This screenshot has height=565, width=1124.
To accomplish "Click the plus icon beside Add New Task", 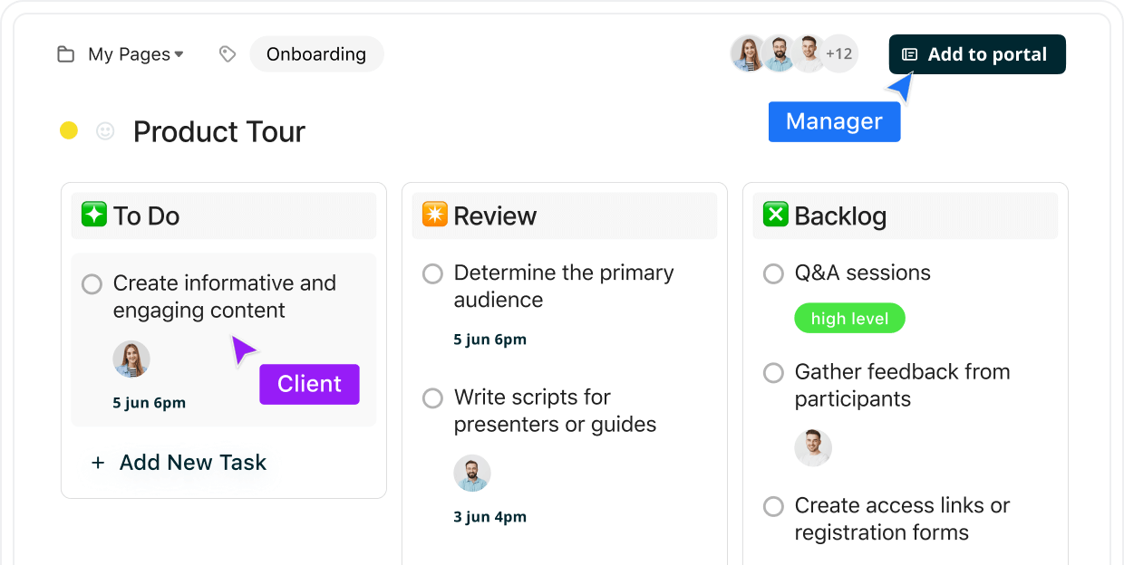I will coord(98,463).
